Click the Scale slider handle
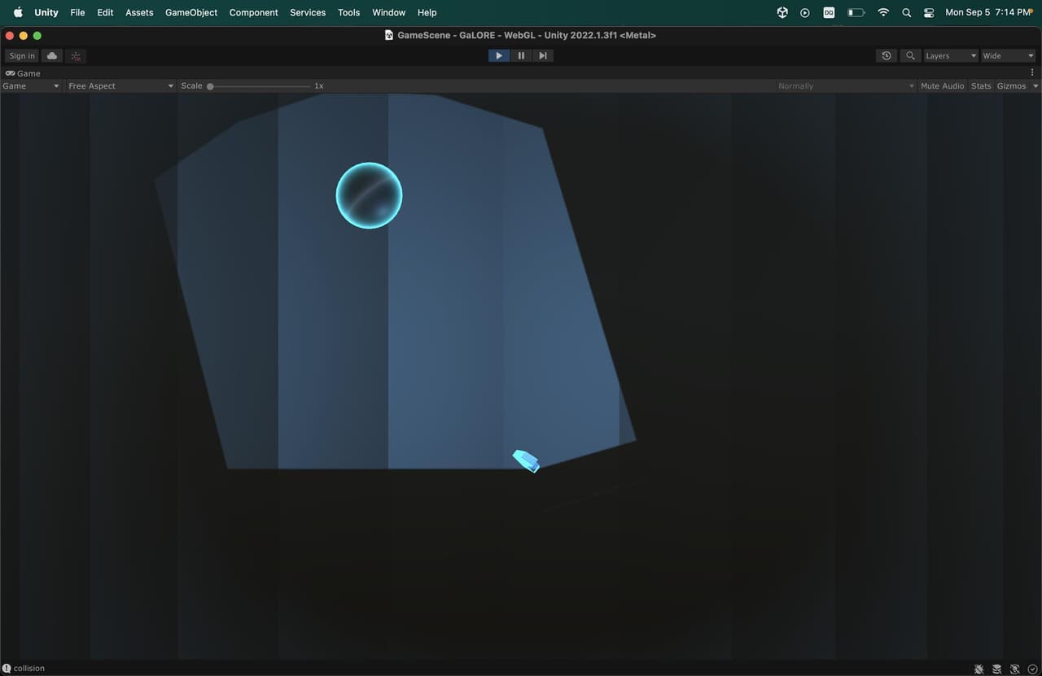The height and width of the screenshot is (676, 1042). pyautogui.click(x=210, y=85)
